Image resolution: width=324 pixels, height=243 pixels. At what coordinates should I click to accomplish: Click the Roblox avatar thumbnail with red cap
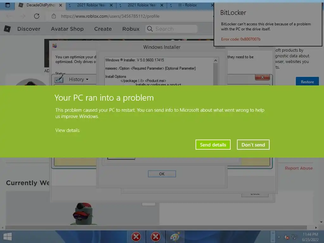(83, 214)
